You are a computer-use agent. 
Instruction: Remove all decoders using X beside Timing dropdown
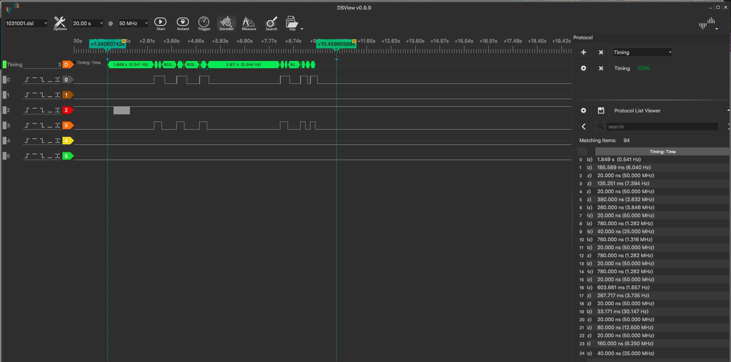click(601, 52)
